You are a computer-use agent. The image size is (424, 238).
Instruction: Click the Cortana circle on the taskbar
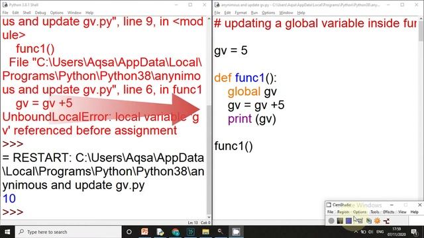[x=129, y=232]
